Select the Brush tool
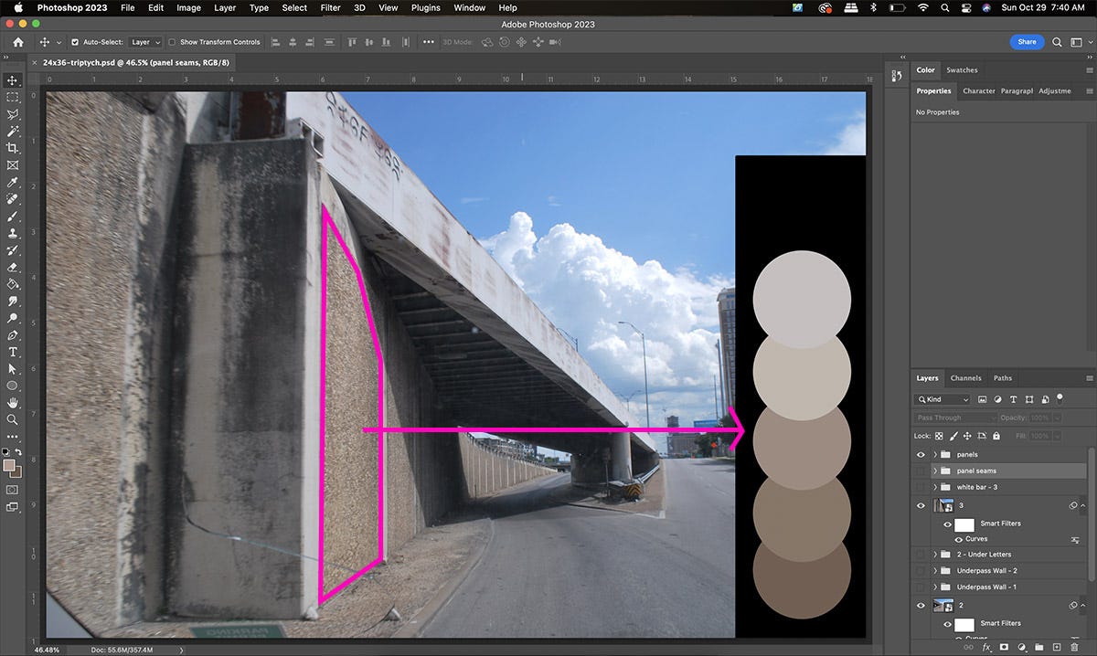1097x656 pixels. (x=13, y=217)
